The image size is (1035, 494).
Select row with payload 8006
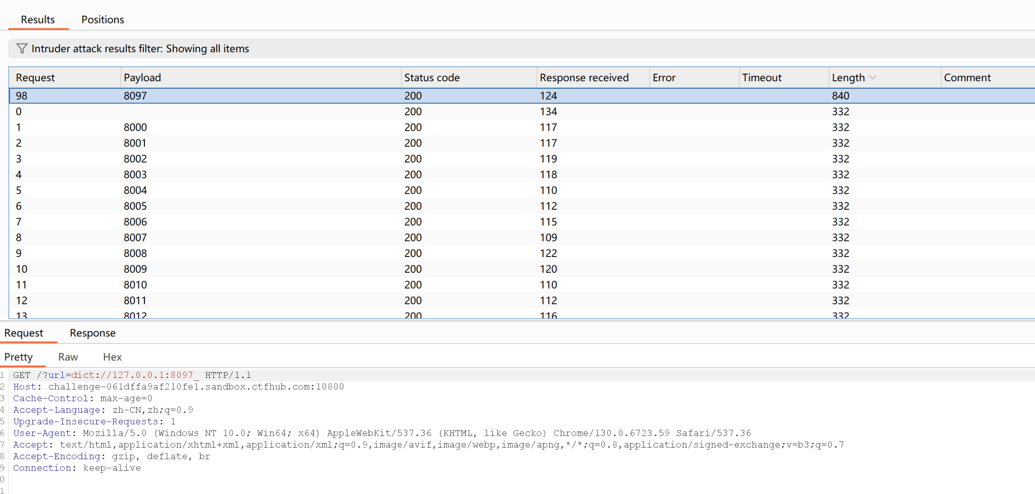pos(521,222)
